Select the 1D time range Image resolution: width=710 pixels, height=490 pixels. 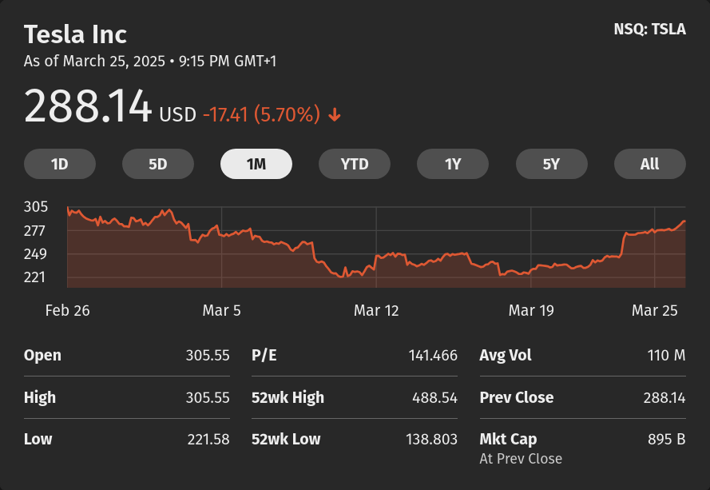60,164
